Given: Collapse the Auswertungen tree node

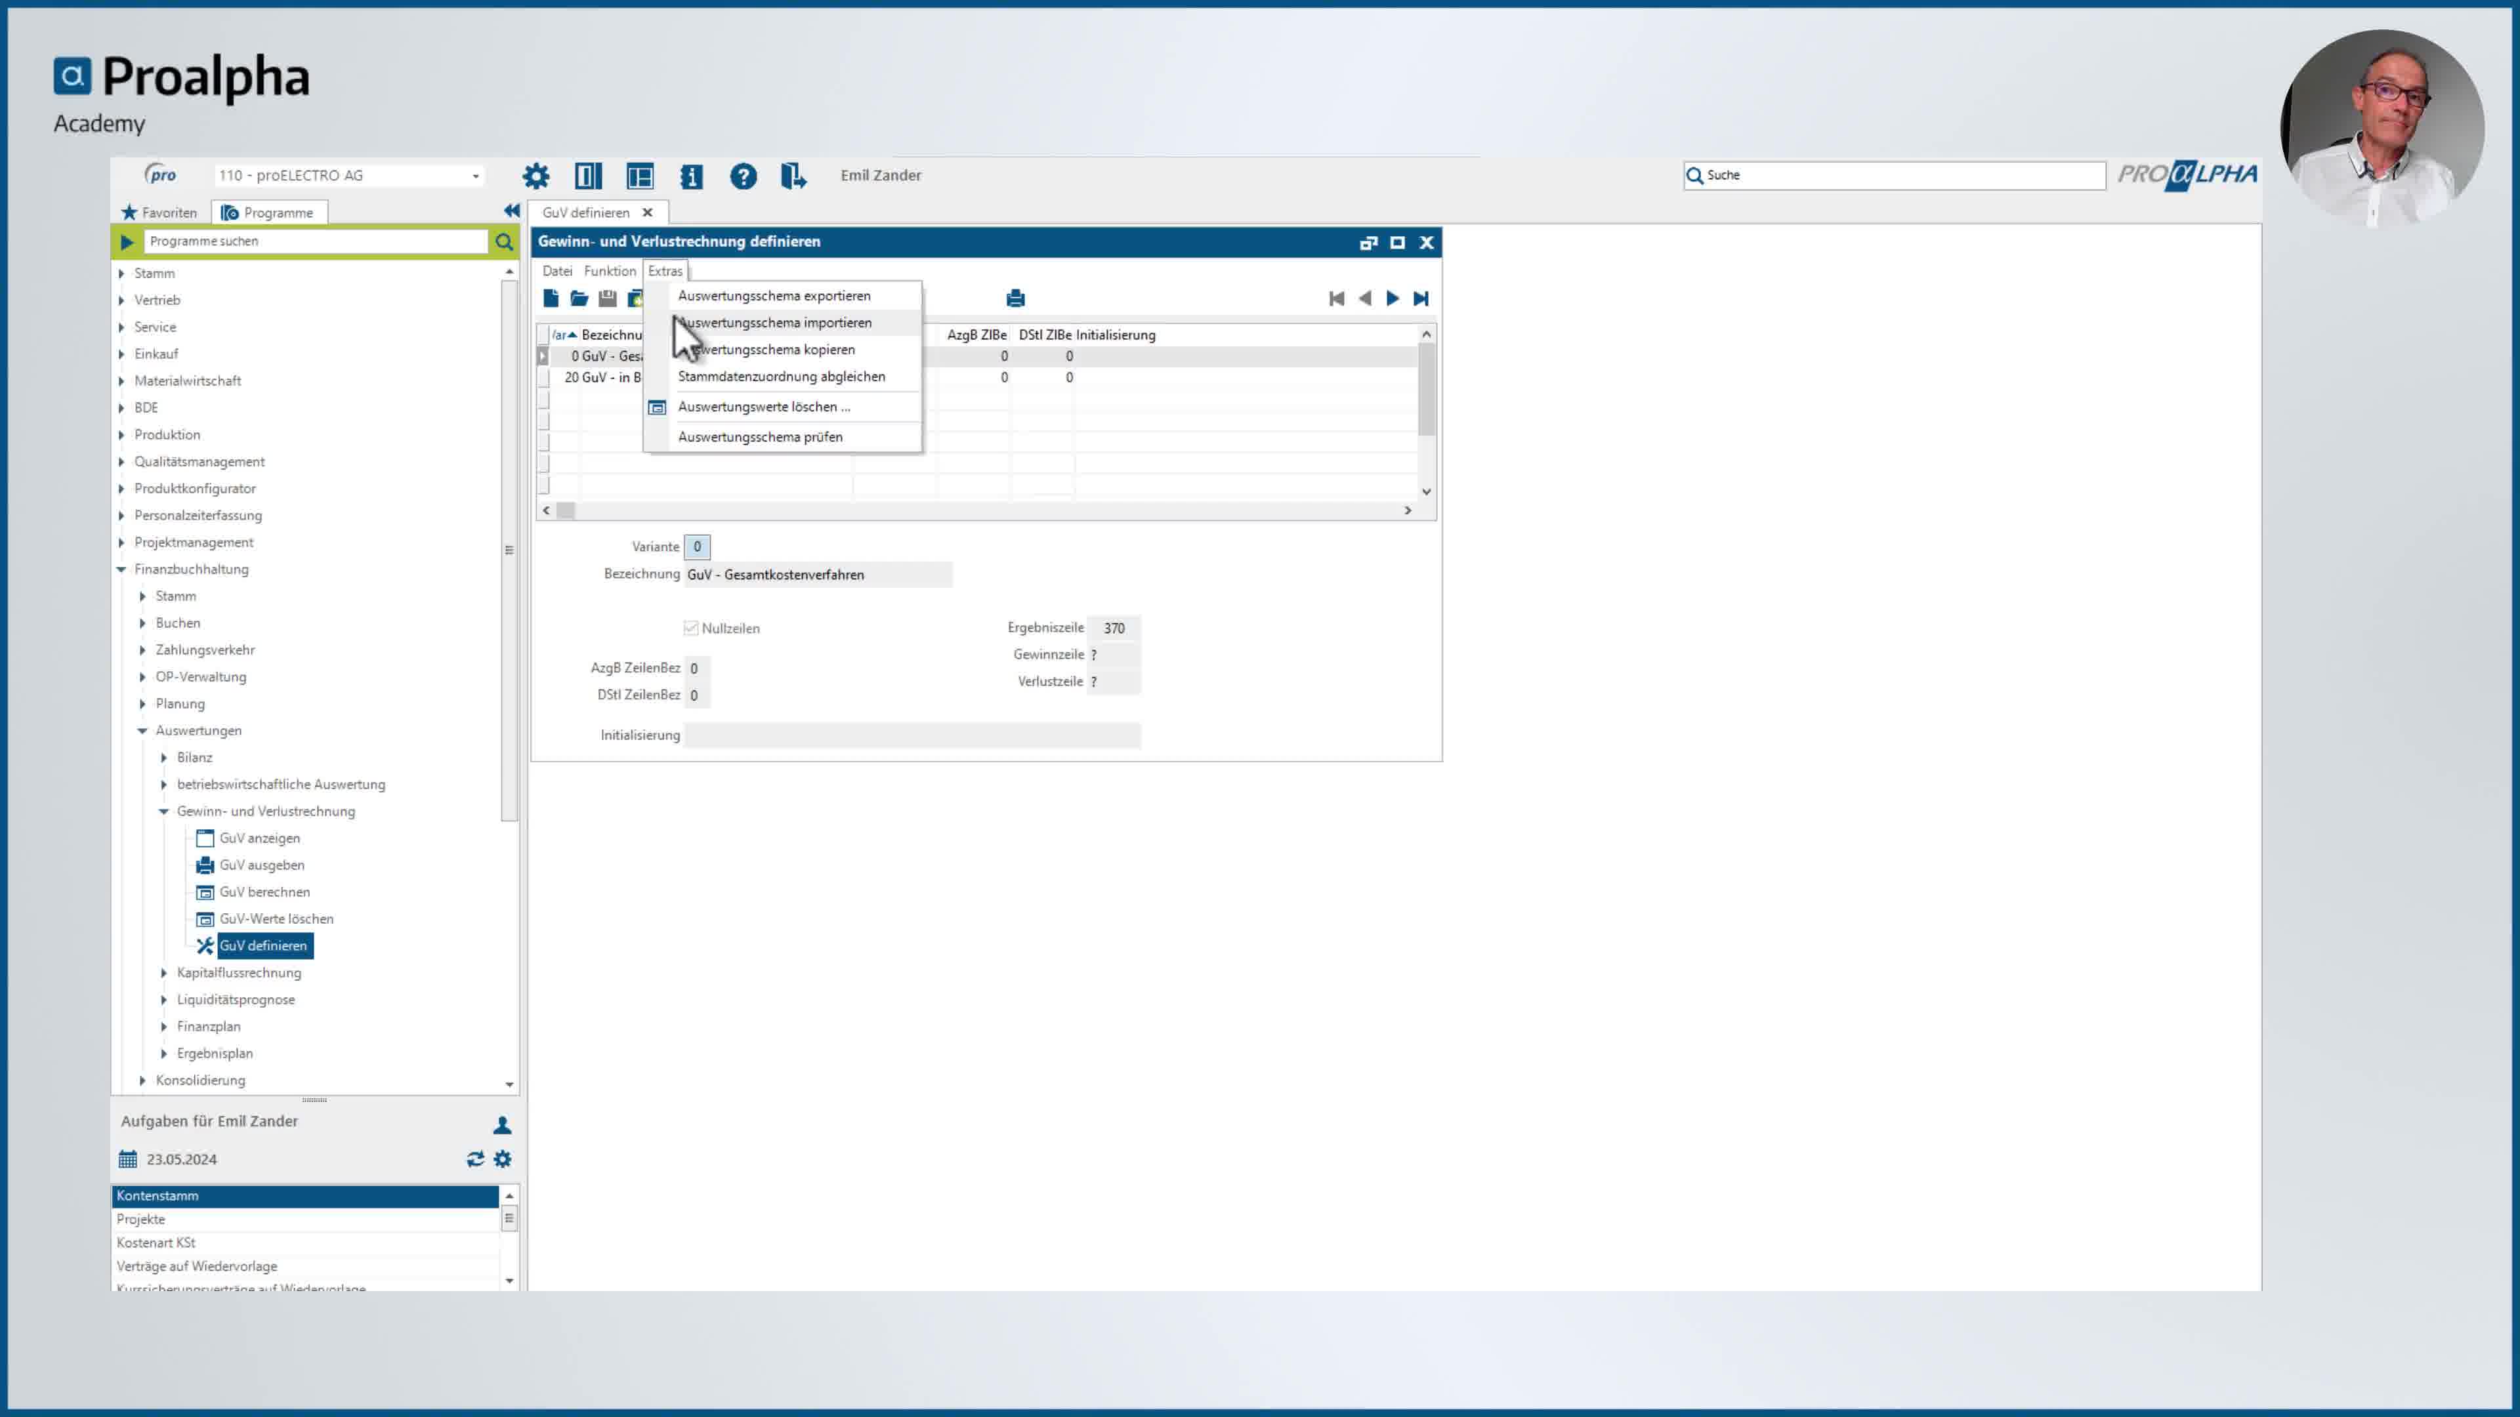Looking at the screenshot, I should pos(143,731).
